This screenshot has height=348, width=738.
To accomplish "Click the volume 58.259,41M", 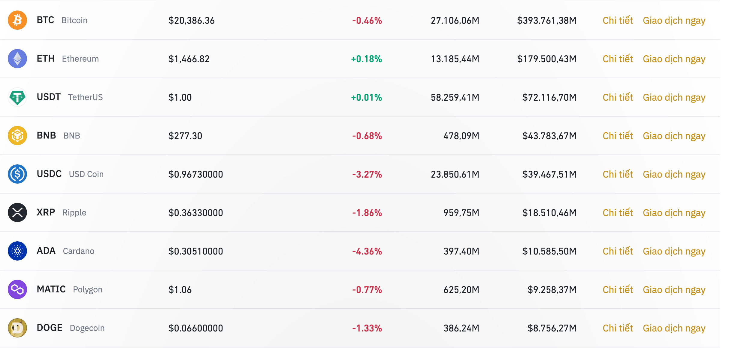I will [x=455, y=97].
